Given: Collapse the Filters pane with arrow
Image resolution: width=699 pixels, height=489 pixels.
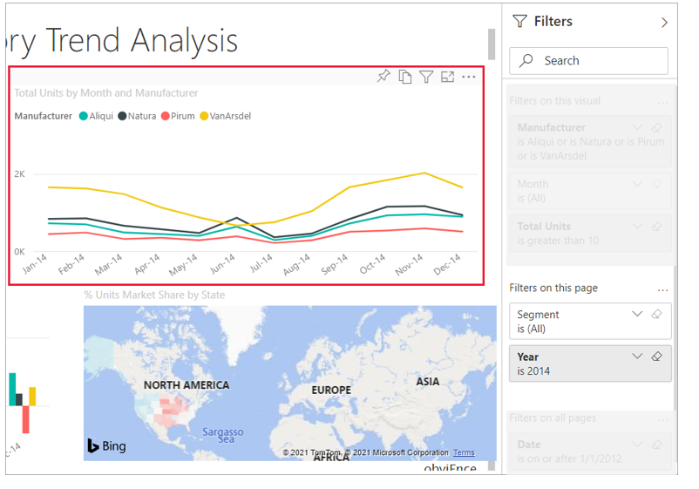Looking at the screenshot, I should click(664, 22).
